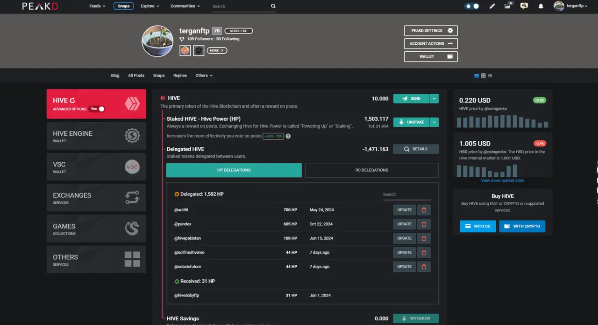Viewport: 598px width, 325px height.
Task: Open the Replies profile tab
Action: [x=180, y=76]
